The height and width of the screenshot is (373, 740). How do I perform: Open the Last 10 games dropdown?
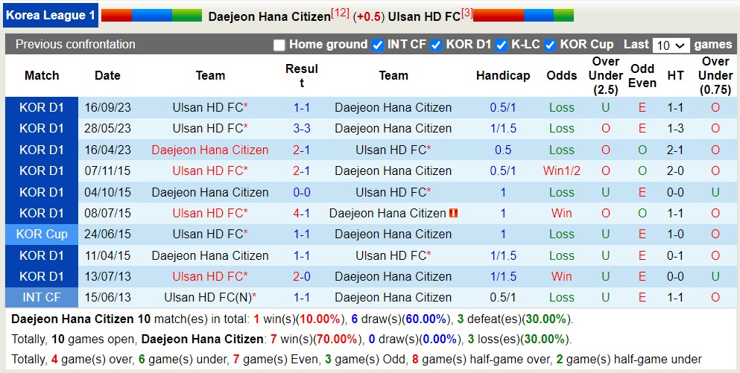tap(671, 45)
